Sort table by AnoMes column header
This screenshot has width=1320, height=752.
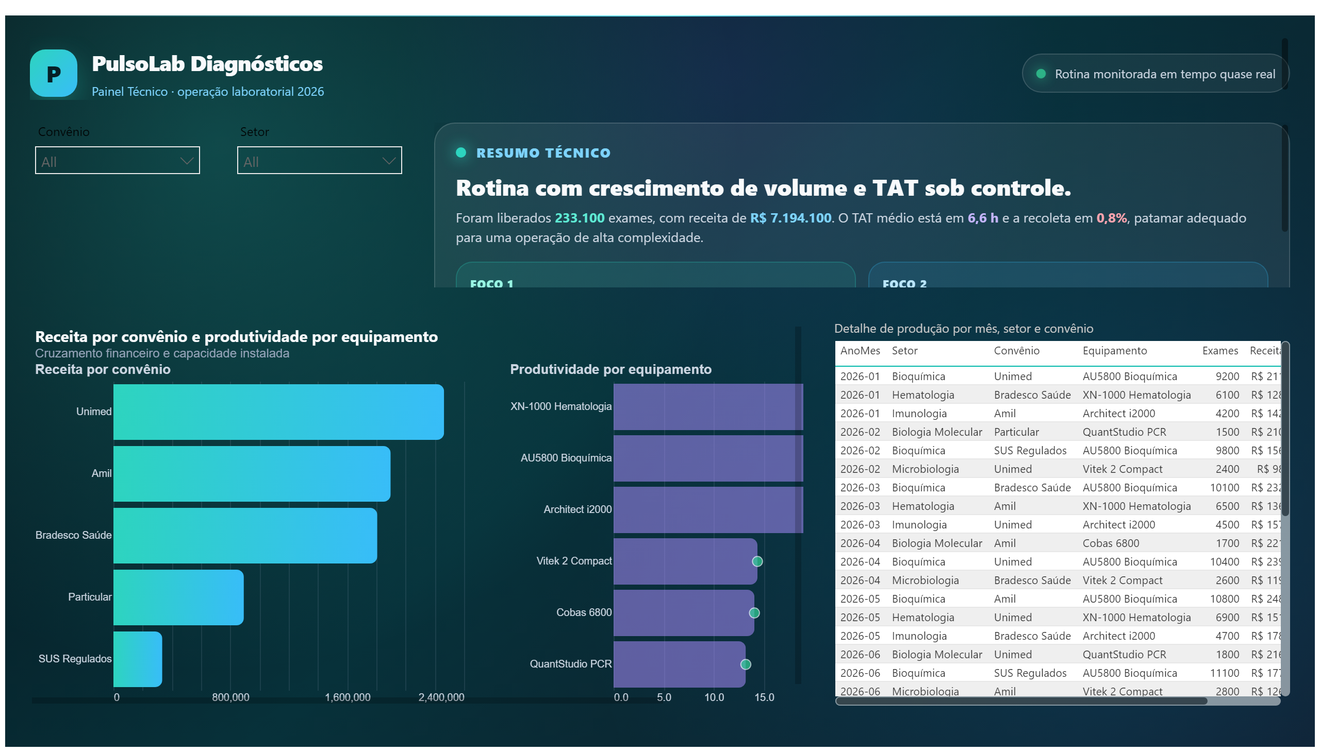[x=860, y=351]
